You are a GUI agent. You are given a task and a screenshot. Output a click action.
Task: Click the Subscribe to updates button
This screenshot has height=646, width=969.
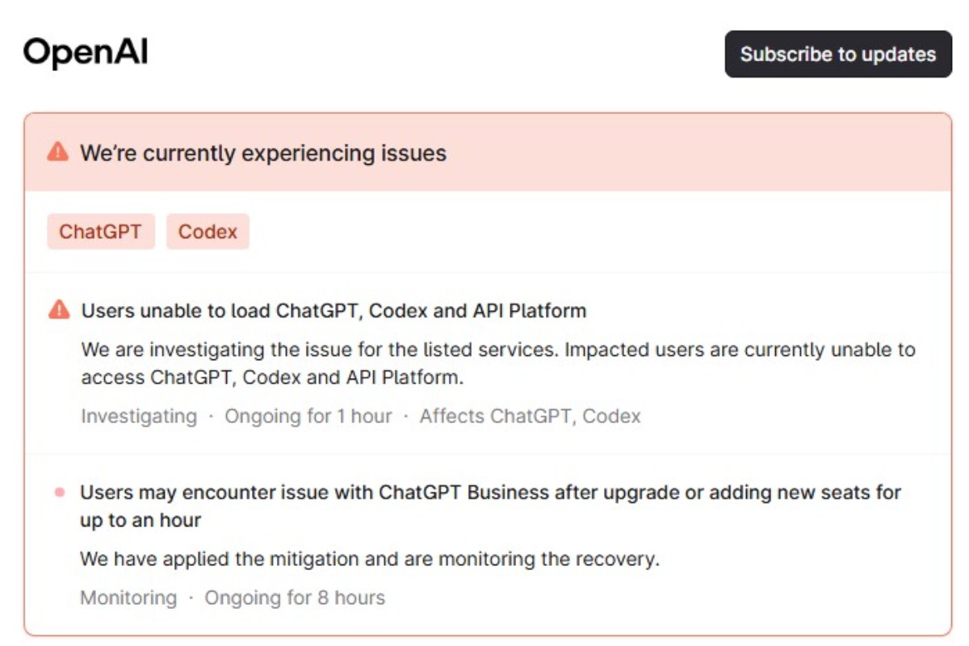point(837,54)
